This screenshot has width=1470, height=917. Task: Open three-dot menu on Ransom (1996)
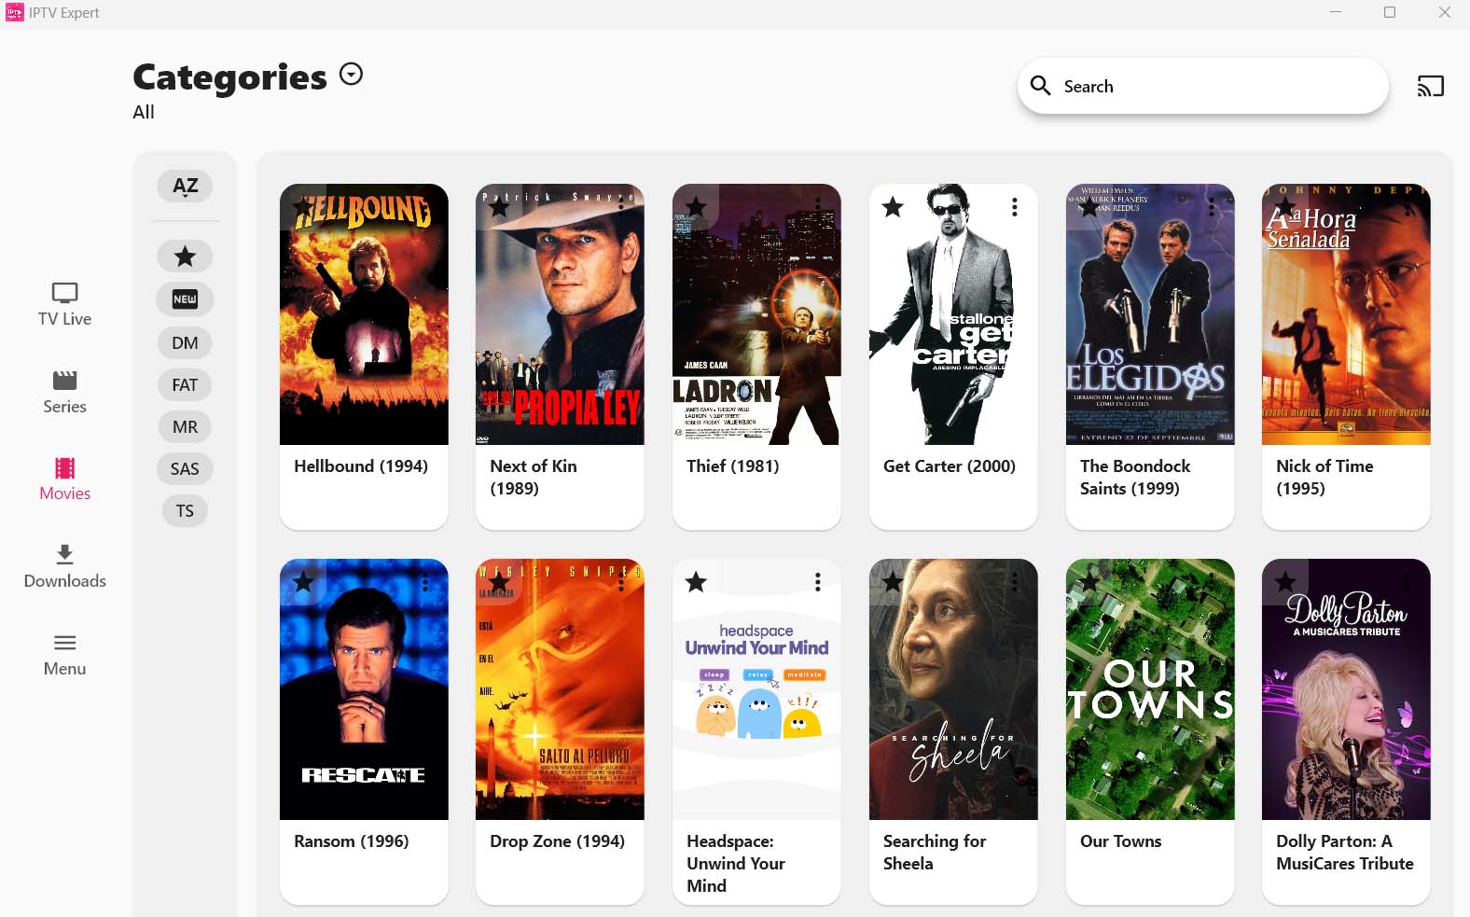click(x=424, y=582)
